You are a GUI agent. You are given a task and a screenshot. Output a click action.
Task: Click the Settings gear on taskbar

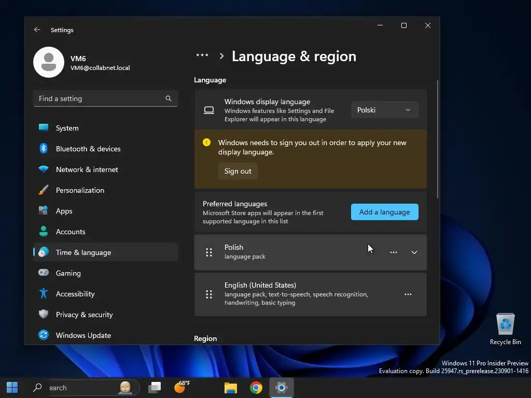coord(282,387)
